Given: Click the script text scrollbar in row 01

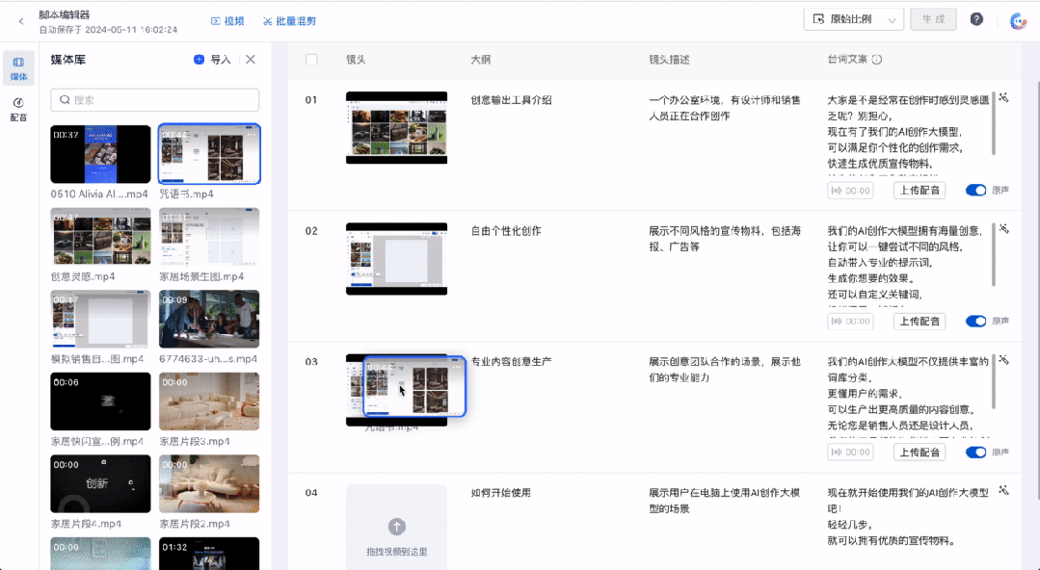Looking at the screenshot, I should 993,124.
